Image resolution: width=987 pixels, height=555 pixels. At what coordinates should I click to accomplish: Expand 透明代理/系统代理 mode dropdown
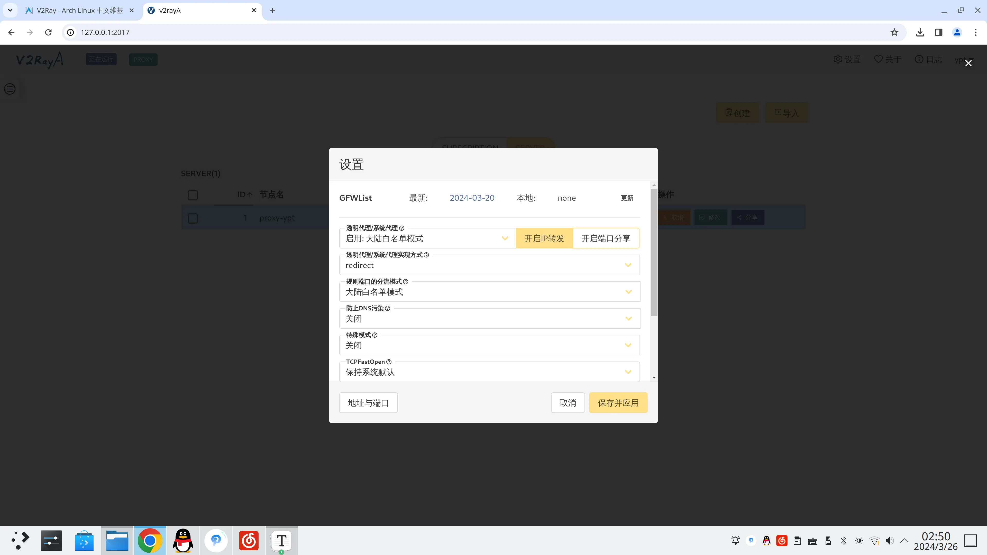pyautogui.click(x=427, y=239)
